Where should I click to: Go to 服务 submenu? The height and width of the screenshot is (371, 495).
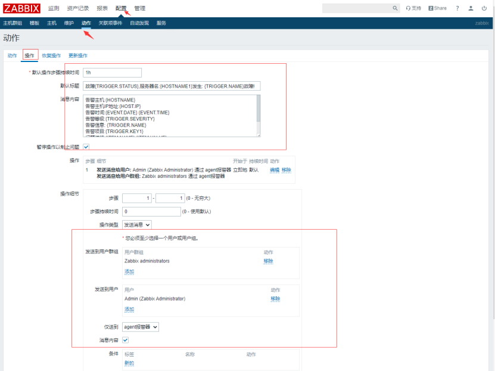pos(161,23)
